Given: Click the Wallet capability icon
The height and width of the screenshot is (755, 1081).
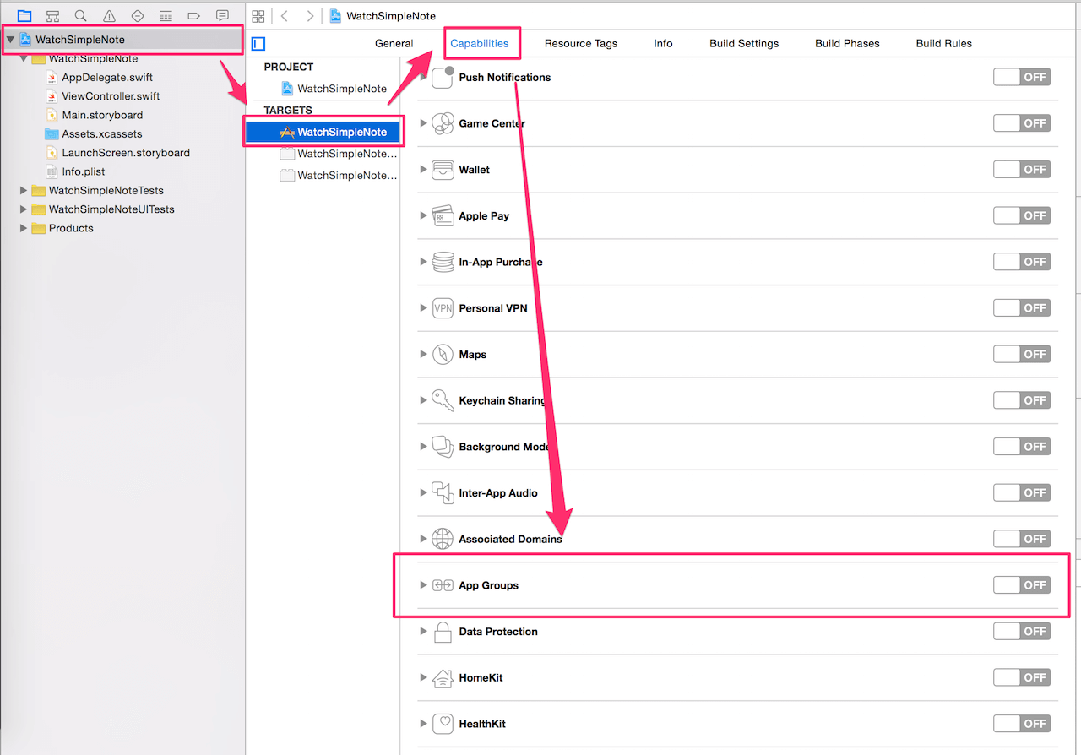Looking at the screenshot, I should pyautogui.click(x=443, y=170).
